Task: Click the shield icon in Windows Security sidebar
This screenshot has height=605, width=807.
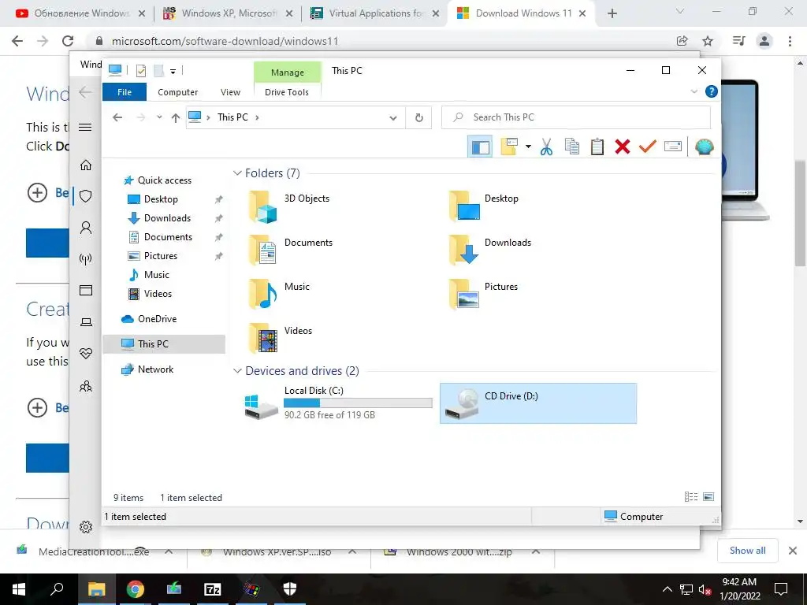Action: (x=86, y=196)
